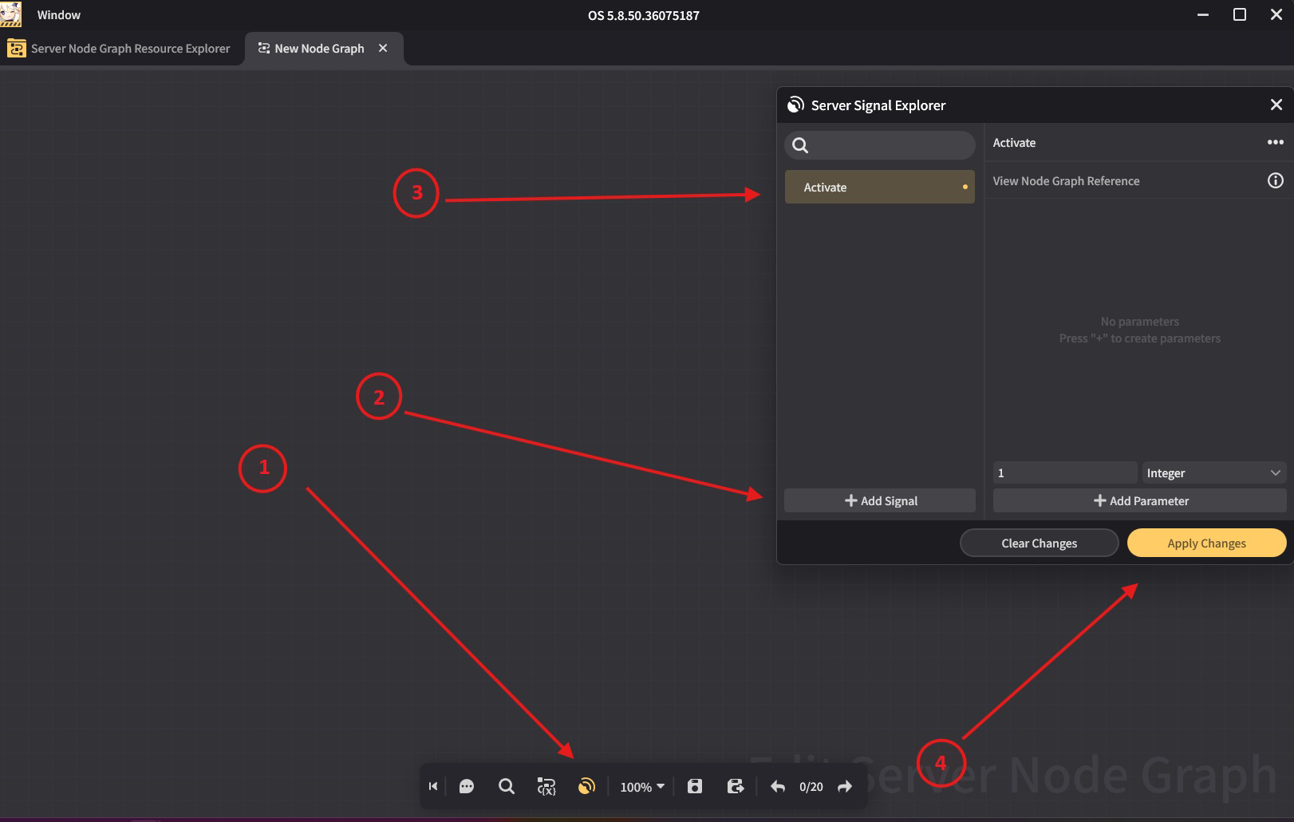Click Clear Changes
1294x822 pixels.
coord(1040,543)
